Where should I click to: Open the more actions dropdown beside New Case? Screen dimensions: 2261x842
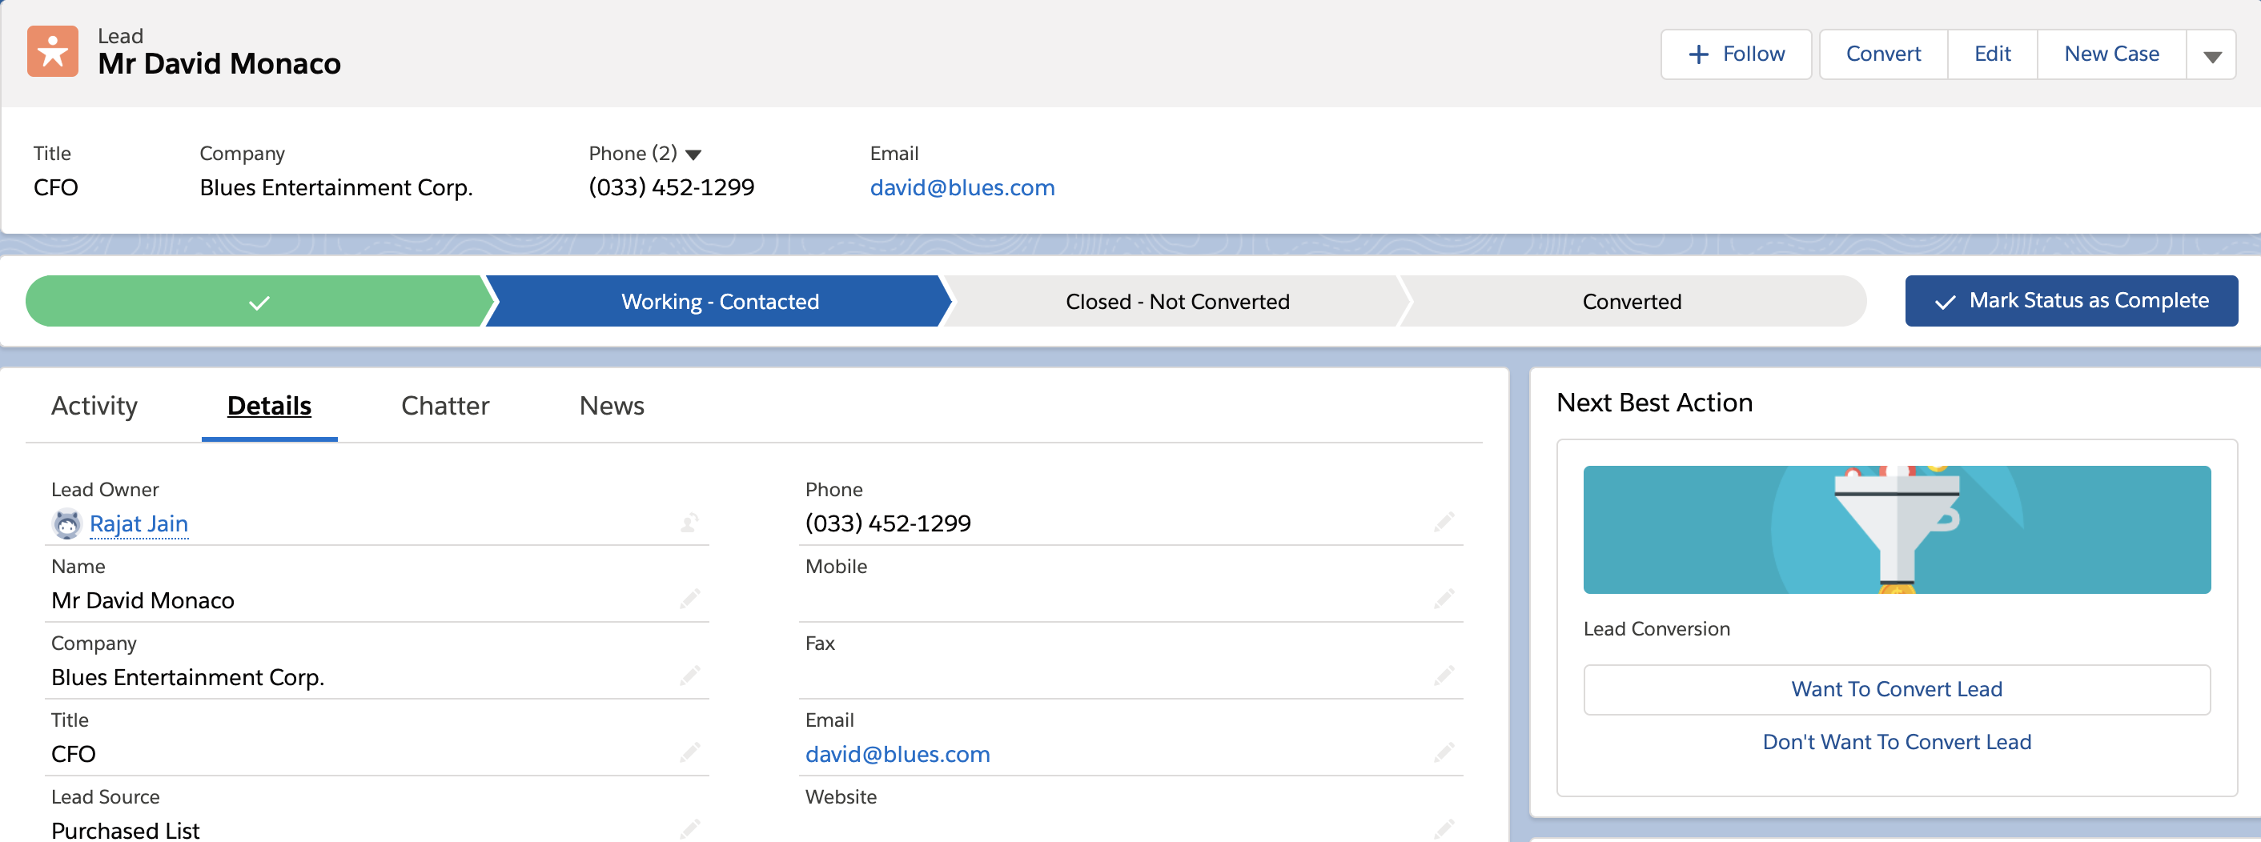click(2212, 55)
